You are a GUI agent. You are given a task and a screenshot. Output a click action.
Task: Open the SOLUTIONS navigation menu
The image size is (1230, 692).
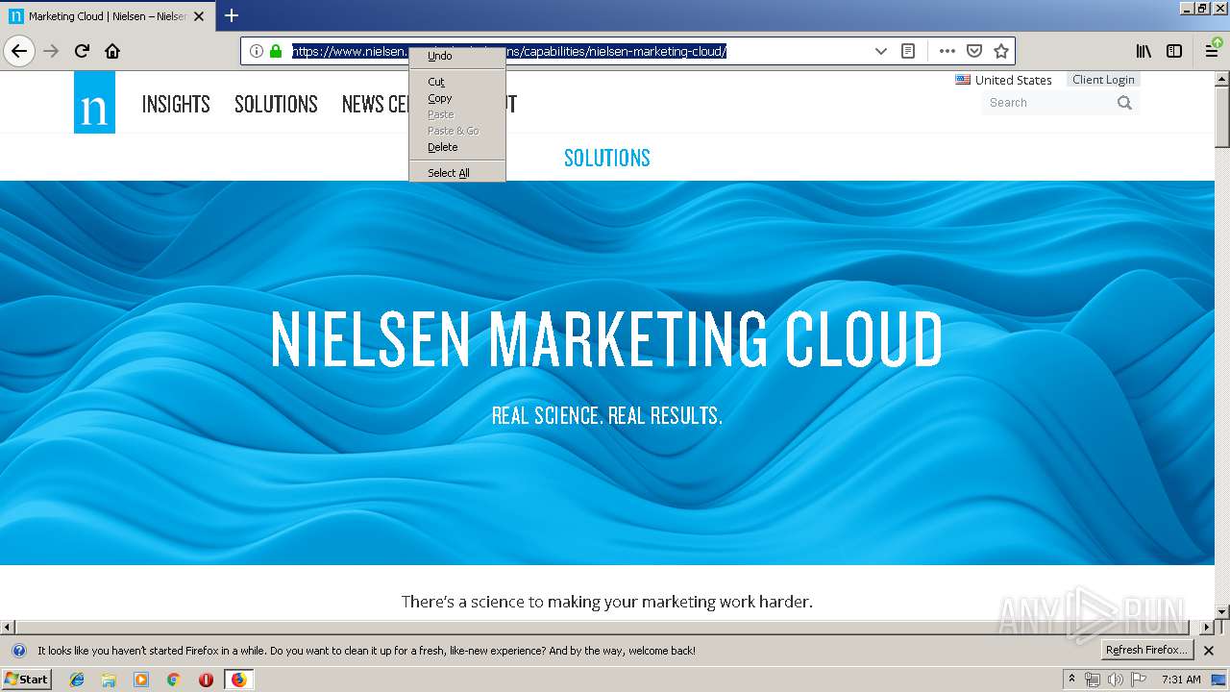coord(276,104)
